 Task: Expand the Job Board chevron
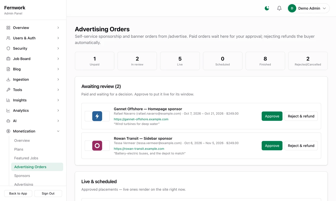[58, 59]
